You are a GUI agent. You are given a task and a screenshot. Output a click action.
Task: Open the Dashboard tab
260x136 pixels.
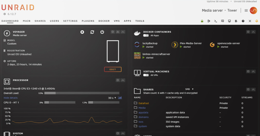coord(10,21)
